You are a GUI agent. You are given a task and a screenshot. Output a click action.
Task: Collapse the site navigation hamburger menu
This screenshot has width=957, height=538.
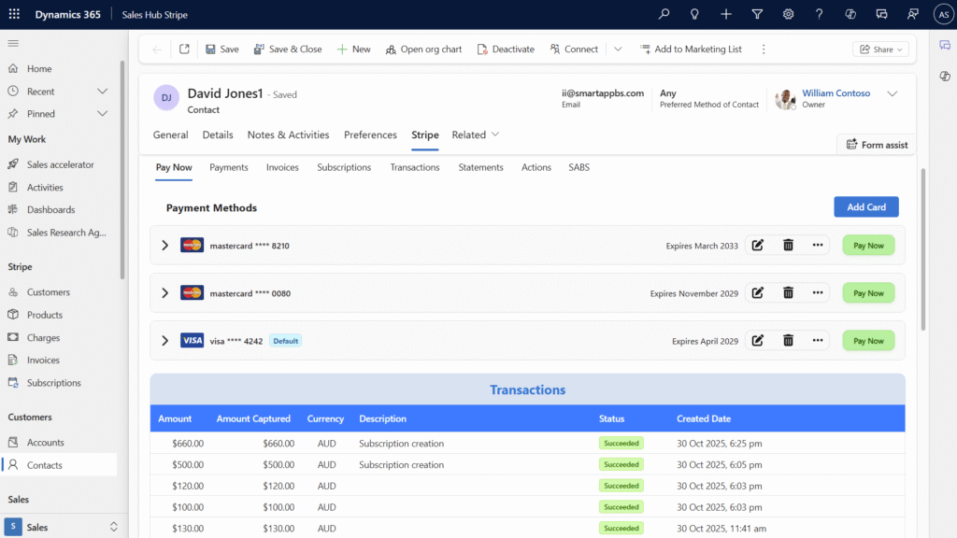tap(13, 44)
